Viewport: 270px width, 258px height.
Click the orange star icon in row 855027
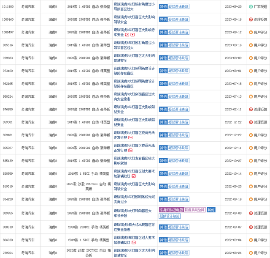[x=251, y=148]
